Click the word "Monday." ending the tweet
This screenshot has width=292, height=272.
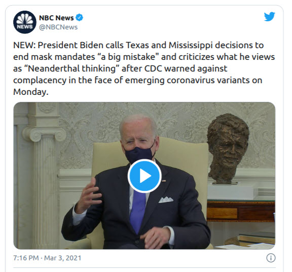31,92
